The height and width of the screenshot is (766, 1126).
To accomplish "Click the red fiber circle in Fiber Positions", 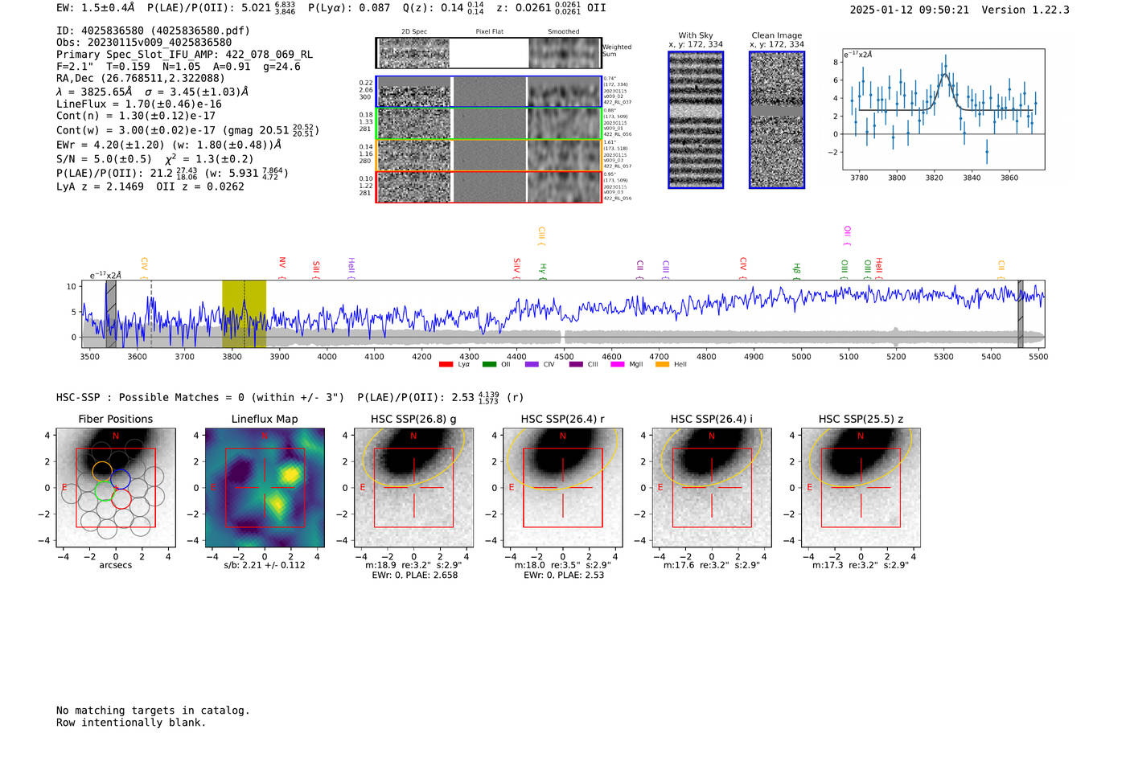I will click(x=121, y=499).
